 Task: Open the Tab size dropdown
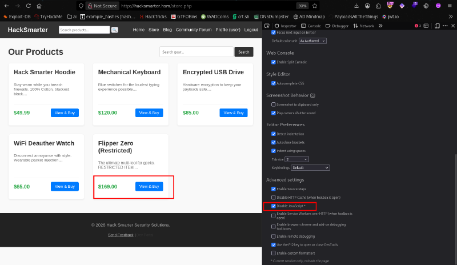pos(296,159)
